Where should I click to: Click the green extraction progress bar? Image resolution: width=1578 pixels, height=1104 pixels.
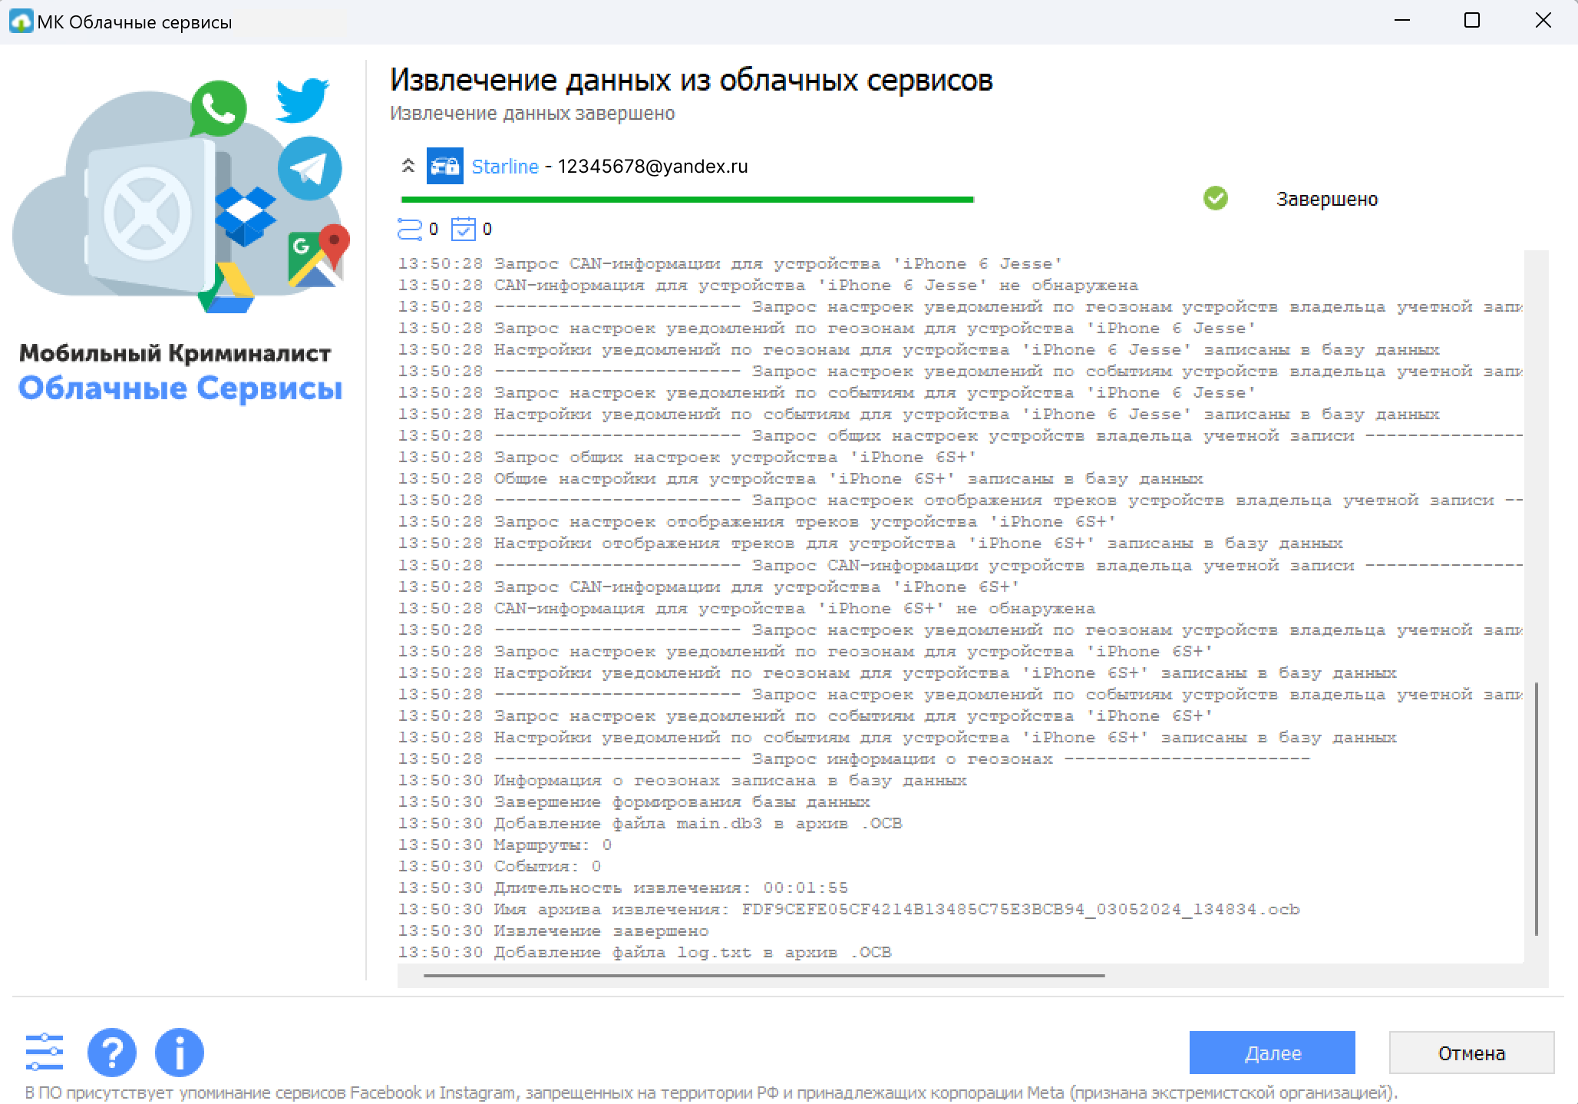(687, 200)
